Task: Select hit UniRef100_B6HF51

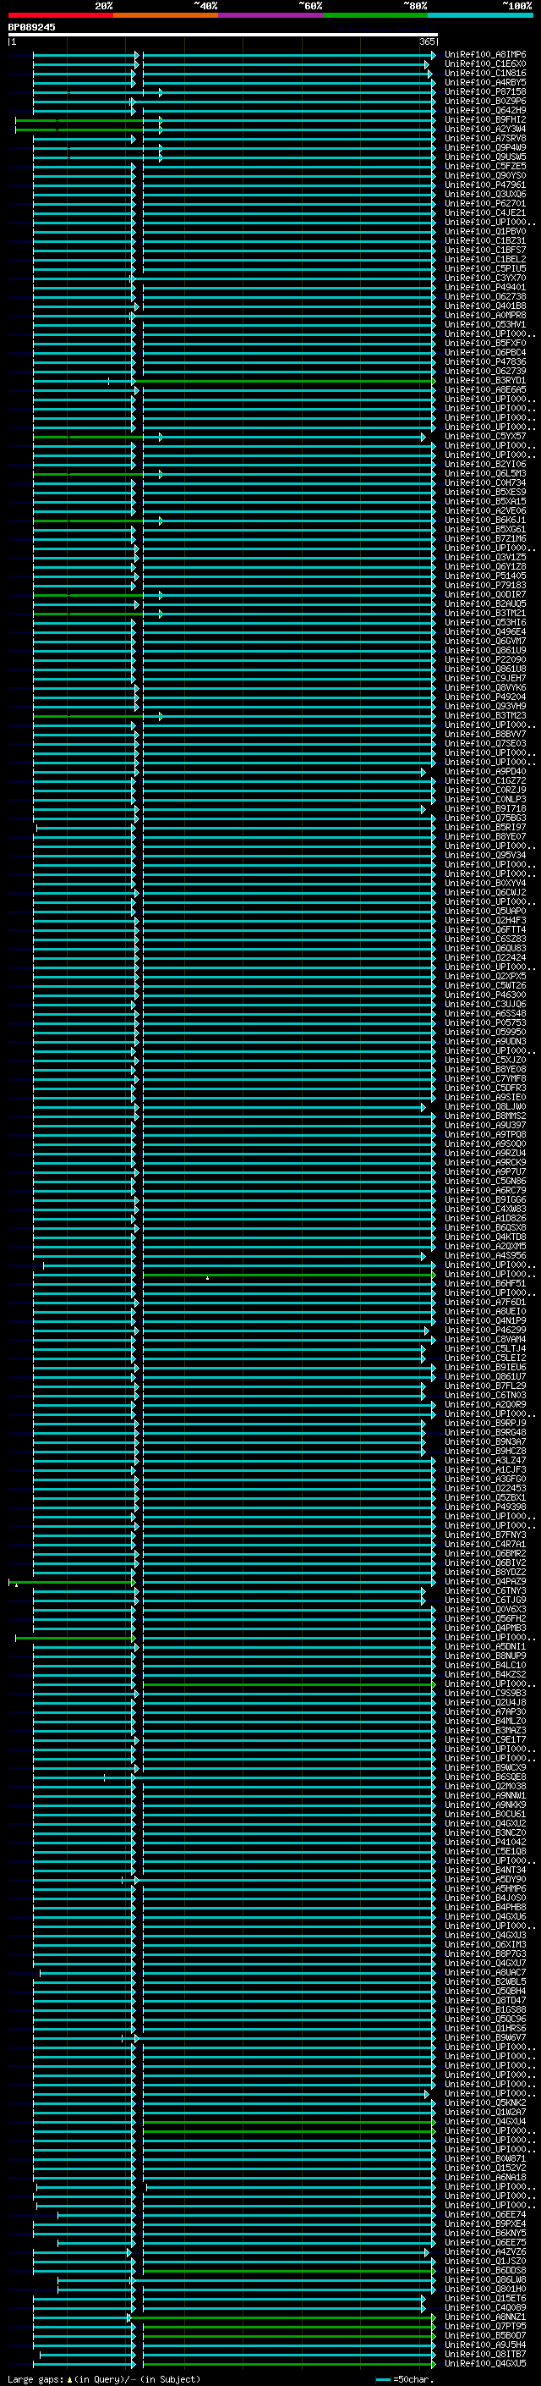Action: [x=484, y=1283]
